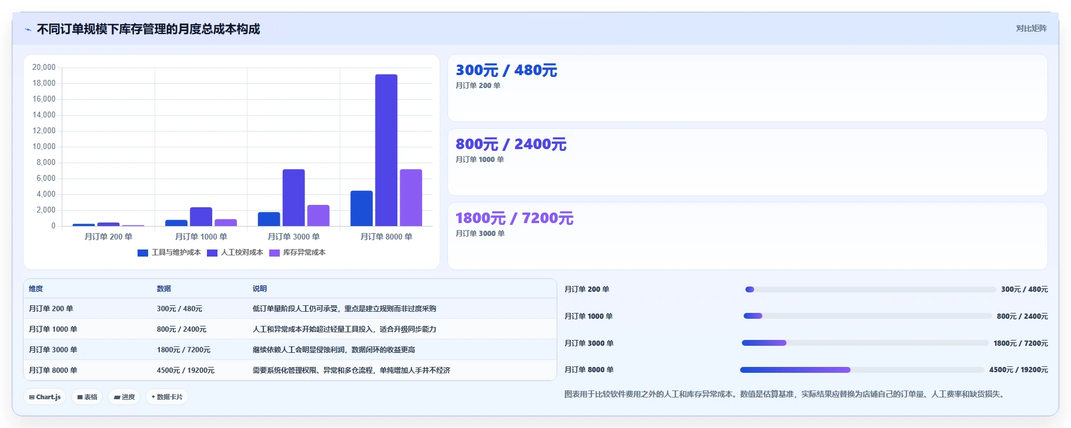Click the 1800元 / 7200元 data card
Image resolution: width=1071 pixels, height=428 pixels.
[x=747, y=236]
